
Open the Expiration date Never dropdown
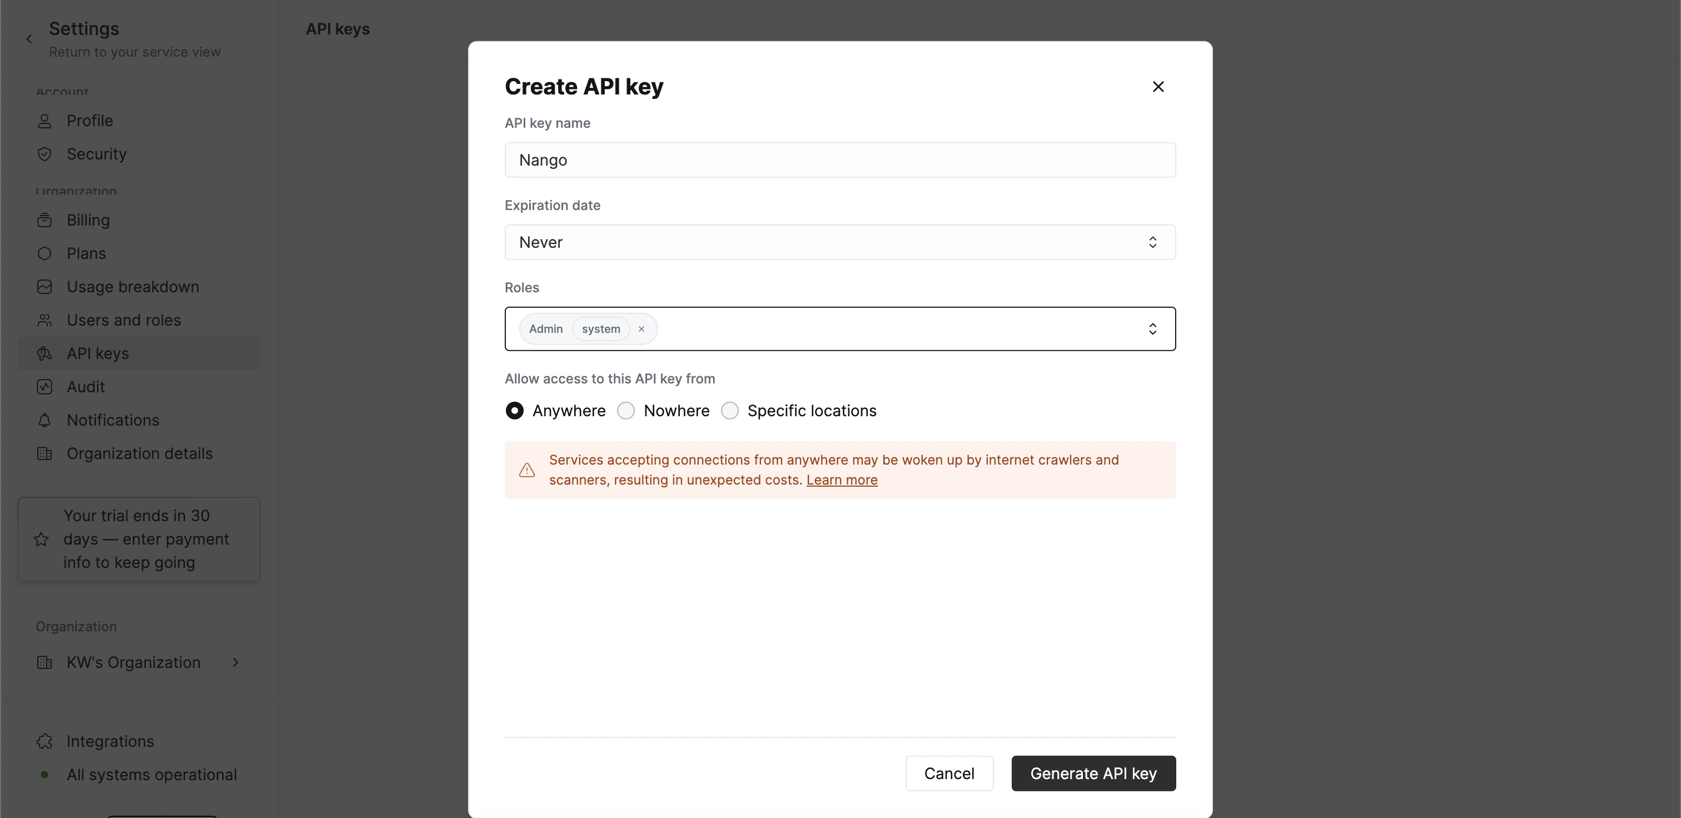coord(840,243)
